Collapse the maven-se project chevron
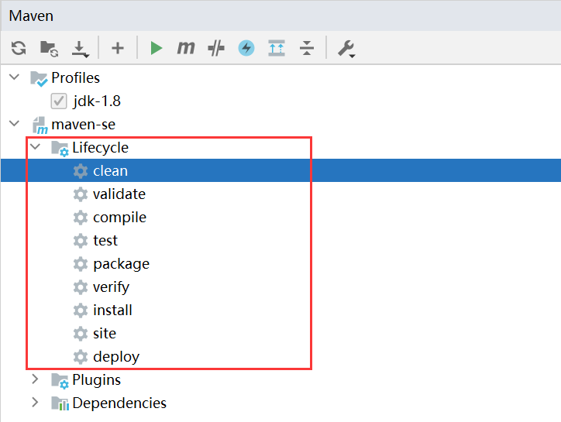The image size is (561, 422). pos(14,124)
